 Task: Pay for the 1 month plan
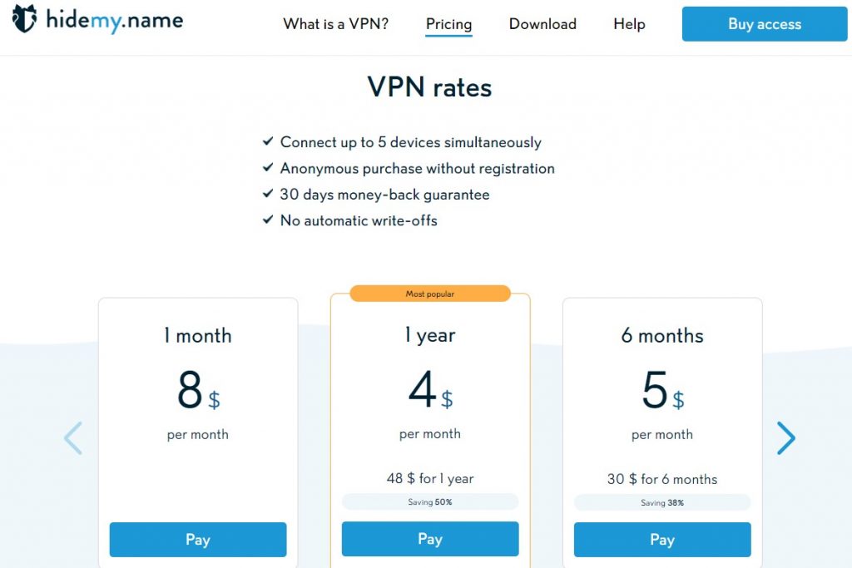click(198, 539)
